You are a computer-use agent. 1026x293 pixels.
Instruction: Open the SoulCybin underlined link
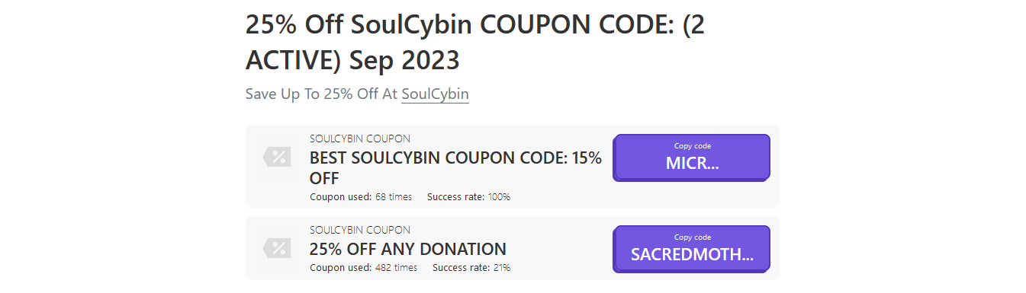tap(435, 94)
